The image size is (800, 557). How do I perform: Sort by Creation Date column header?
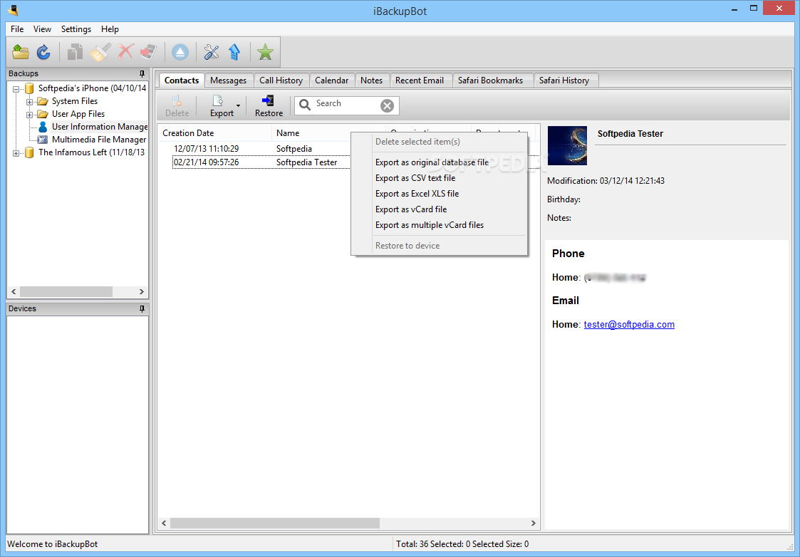215,132
